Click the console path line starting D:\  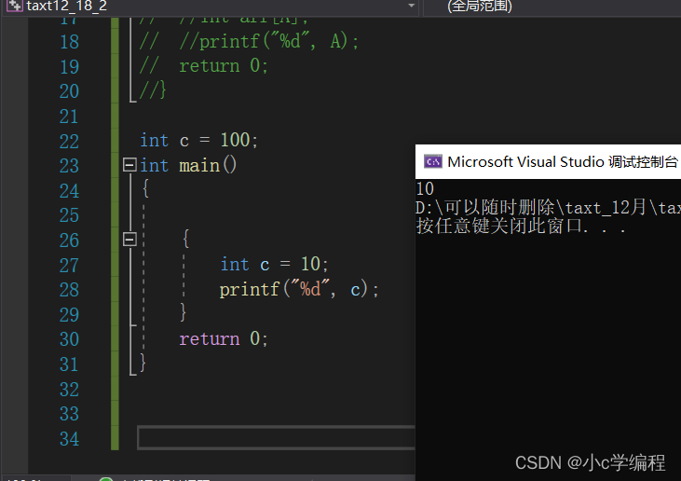(x=548, y=208)
